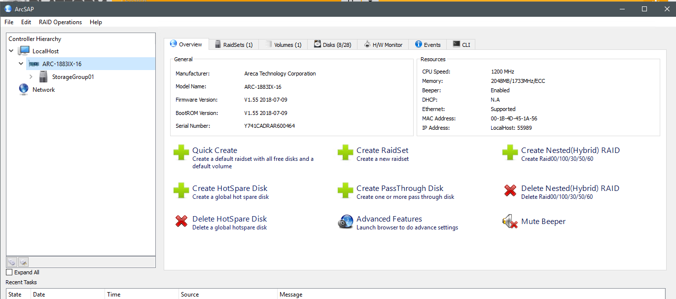Screen dimensions: 676x299
Task: Click the Ethernet value "Supported"
Action: [503, 109]
